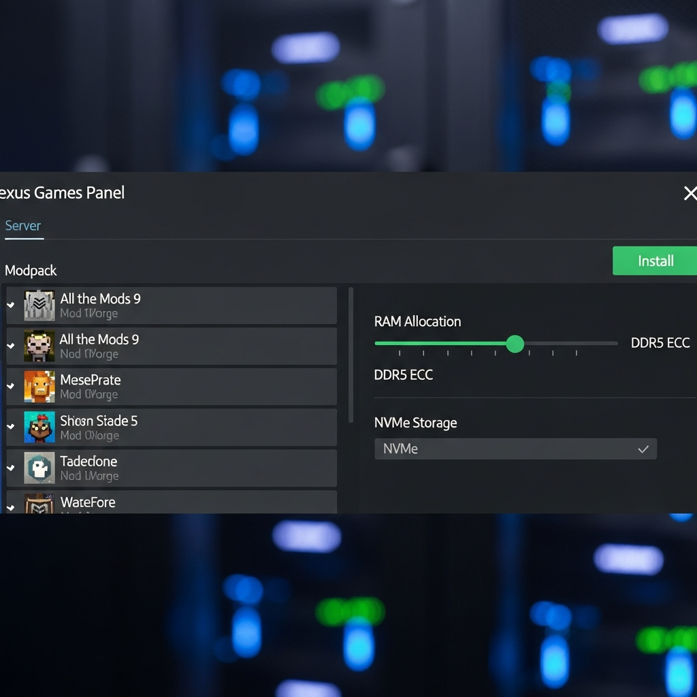Expand the first All the Mods 9 row chevron
Viewport: 697px width, 697px height.
[11, 305]
